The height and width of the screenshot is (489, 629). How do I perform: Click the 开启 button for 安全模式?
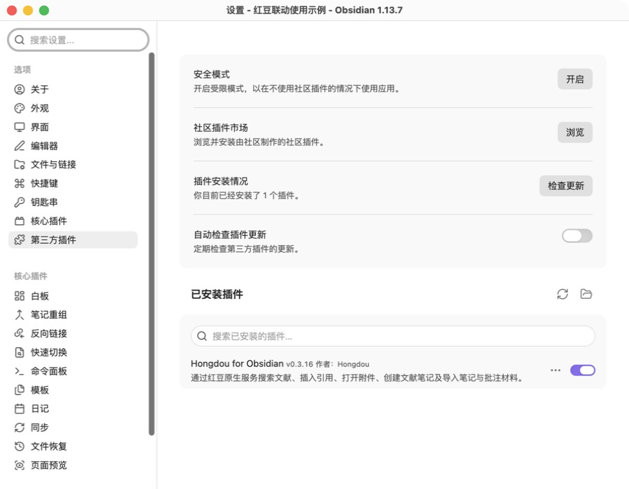[575, 79]
